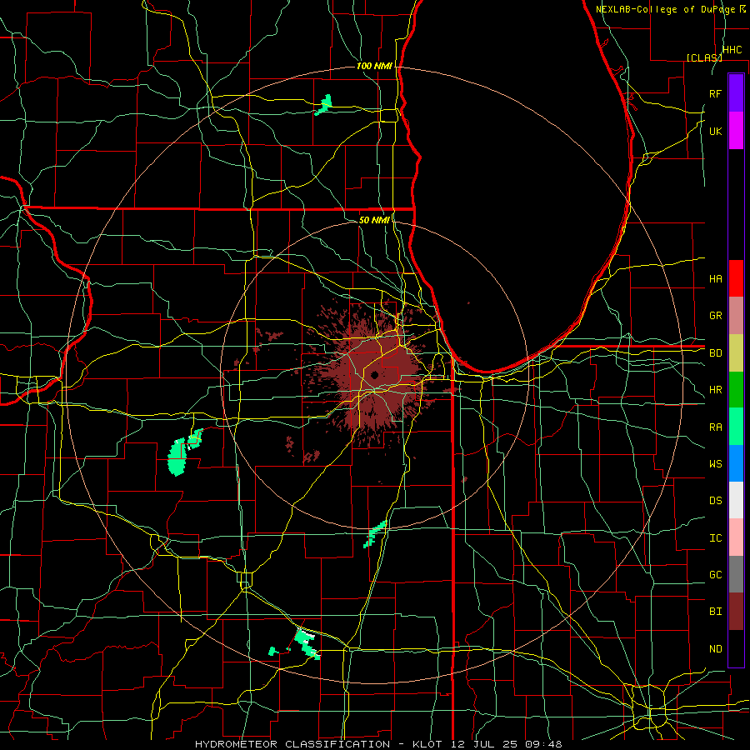Pick the RA light green legend swatch

[736, 427]
